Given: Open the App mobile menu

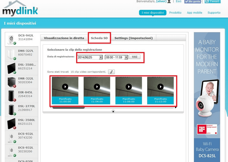Looking at the screenshot, I should (195, 13).
